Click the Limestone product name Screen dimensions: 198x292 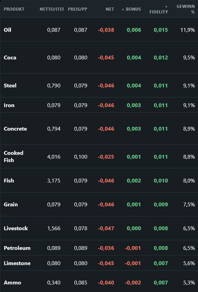pyautogui.click(x=17, y=263)
